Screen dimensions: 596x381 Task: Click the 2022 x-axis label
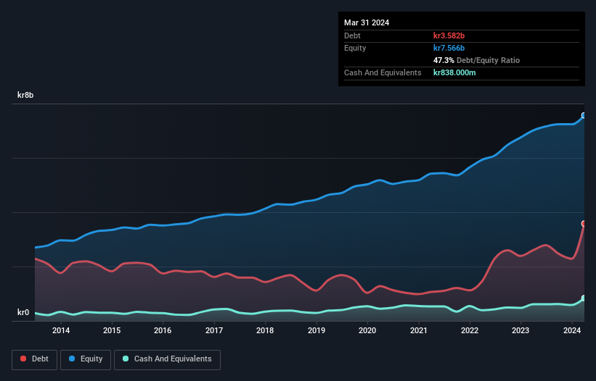tap(470, 330)
